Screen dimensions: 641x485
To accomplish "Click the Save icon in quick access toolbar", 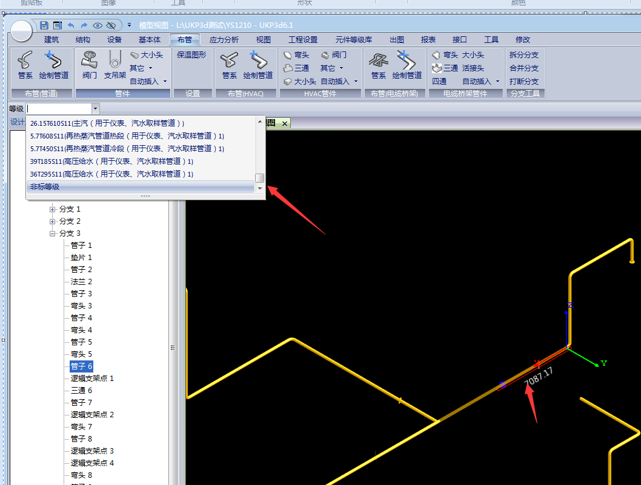I will [x=44, y=25].
